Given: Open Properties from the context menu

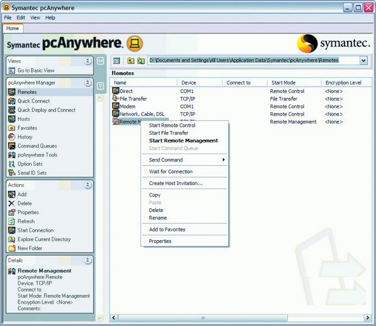Looking at the screenshot, I should (184, 241).
